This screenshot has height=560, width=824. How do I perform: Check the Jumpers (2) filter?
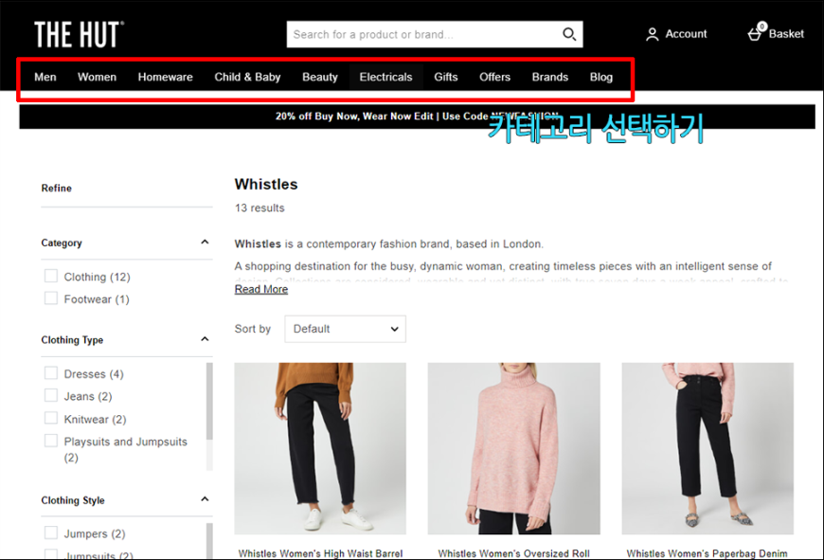click(x=51, y=533)
